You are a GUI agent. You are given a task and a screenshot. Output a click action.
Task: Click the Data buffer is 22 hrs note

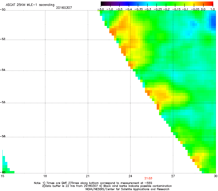tap(107, 186)
